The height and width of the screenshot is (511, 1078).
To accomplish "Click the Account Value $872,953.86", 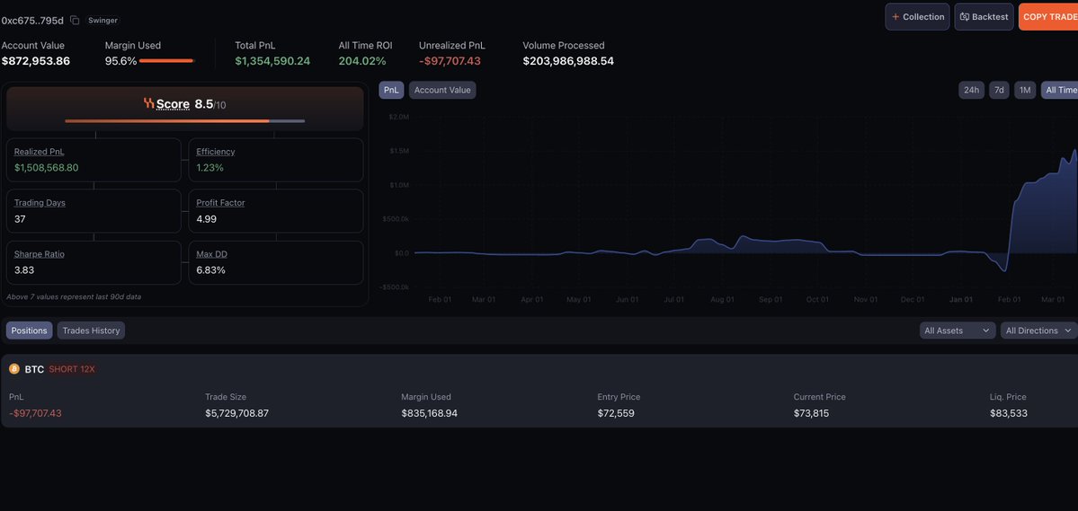I will 36,61.
